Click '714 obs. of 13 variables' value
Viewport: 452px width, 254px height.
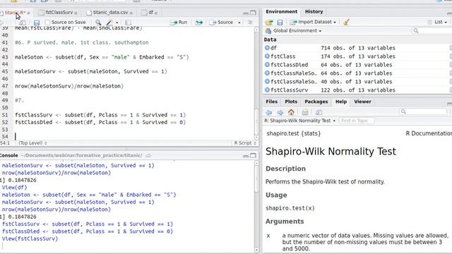358,48
